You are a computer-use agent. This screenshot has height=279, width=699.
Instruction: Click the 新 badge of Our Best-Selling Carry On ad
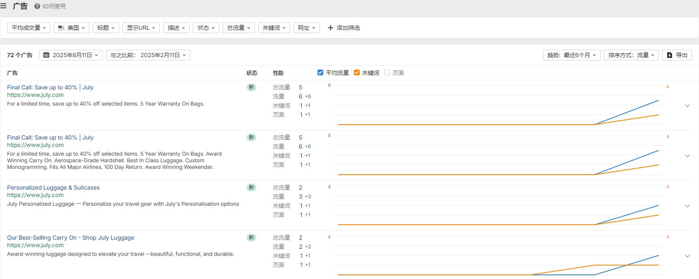251,238
